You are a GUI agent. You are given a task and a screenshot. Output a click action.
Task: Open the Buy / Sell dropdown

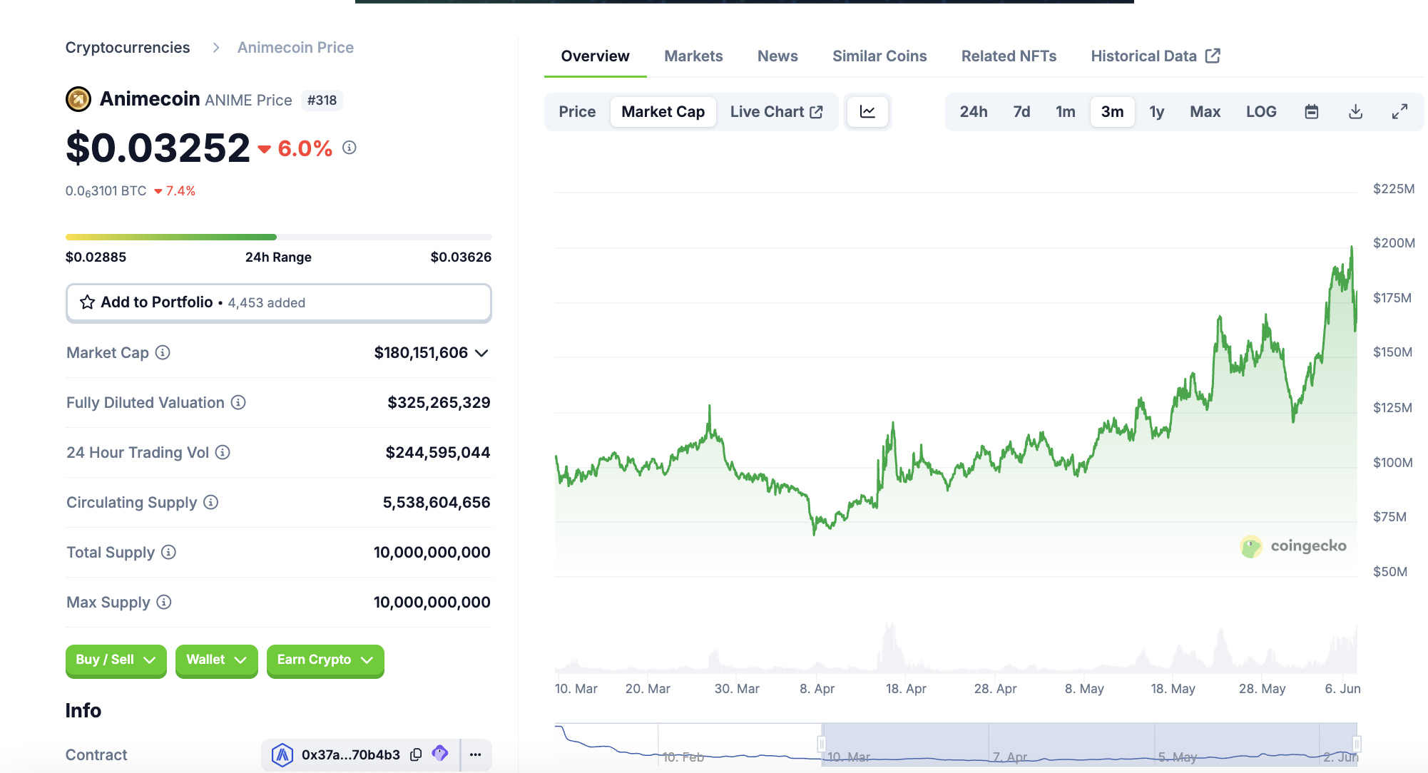point(116,660)
